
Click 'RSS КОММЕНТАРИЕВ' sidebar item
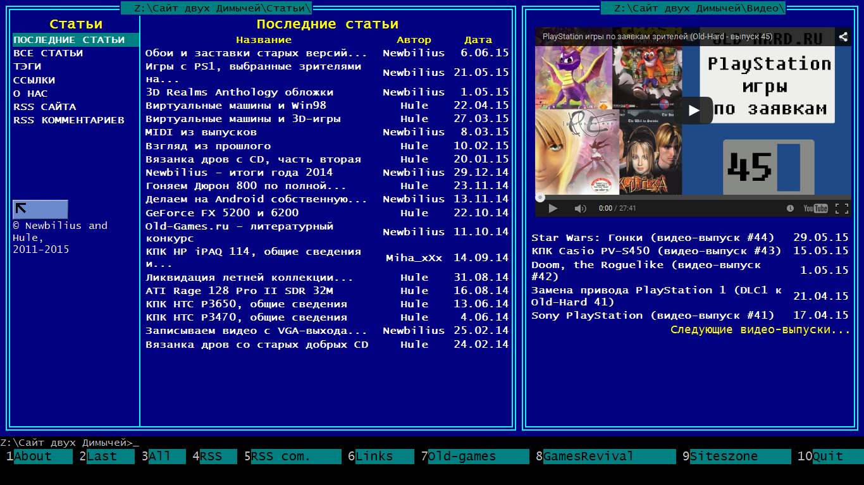(x=69, y=120)
